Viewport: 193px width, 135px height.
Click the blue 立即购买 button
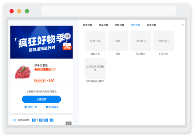coord(42,100)
